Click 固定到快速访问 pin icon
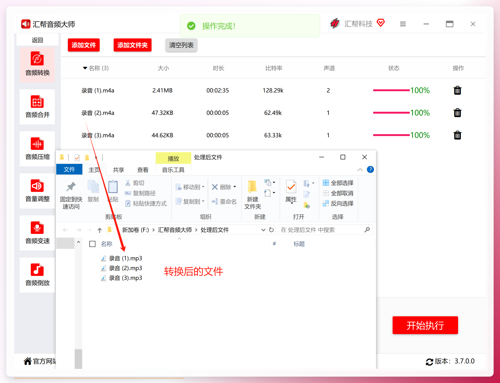This screenshot has height=383, width=500. coord(71,187)
